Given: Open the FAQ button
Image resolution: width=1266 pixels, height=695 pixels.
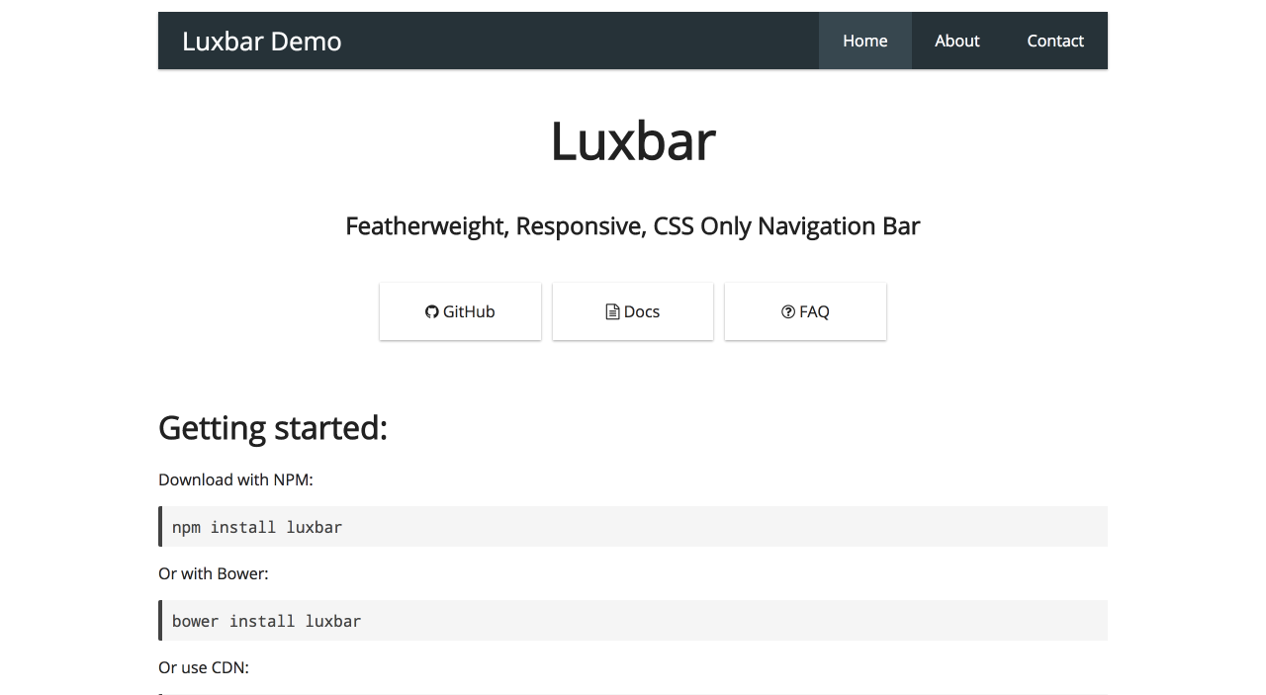Looking at the screenshot, I should tap(805, 311).
